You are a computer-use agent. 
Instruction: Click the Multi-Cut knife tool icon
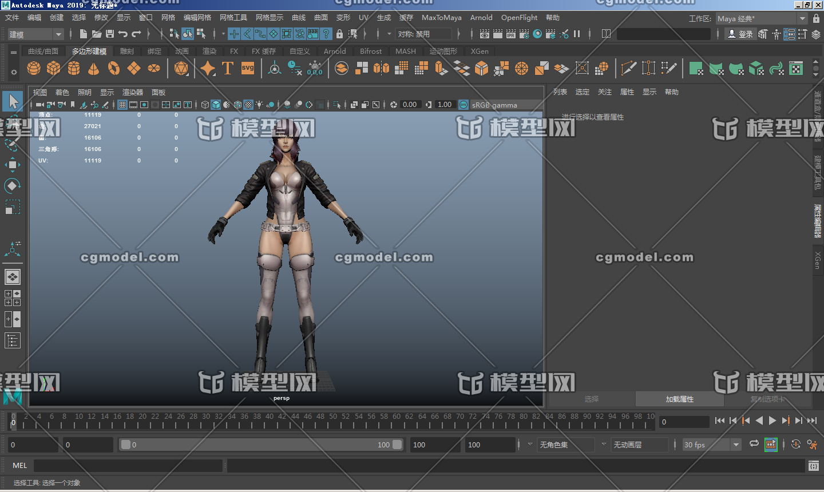(628, 69)
